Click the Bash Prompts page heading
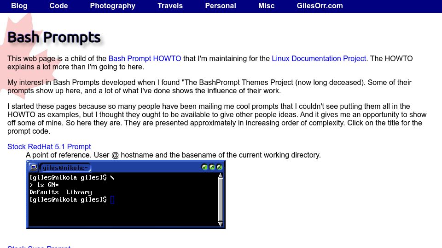This screenshot has height=248, width=442. 54,37
